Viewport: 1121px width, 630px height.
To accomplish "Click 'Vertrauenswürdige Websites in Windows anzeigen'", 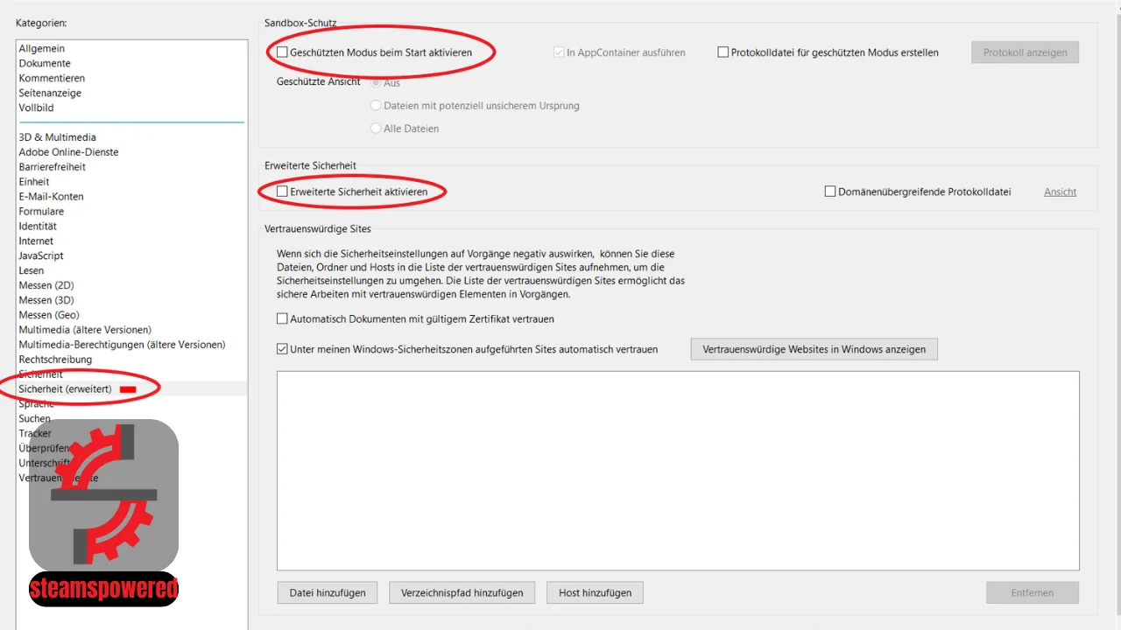I will (x=814, y=349).
